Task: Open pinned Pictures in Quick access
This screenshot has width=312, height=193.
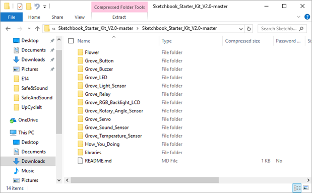Action: (30, 69)
